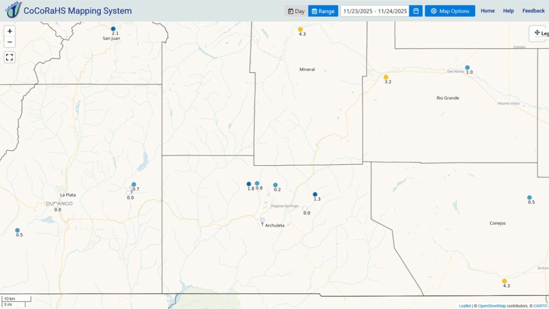Screen dimensions: 549x309
Task: Select the yellow 4.3 marker above Mineral
Action: 300,30
